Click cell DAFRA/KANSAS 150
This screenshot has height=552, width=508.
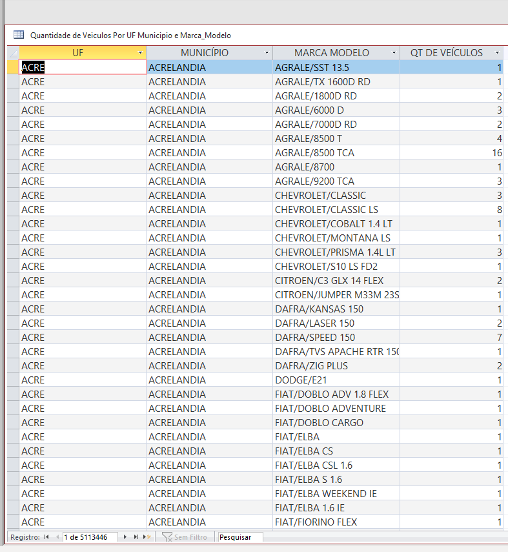(x=336, y=309)
